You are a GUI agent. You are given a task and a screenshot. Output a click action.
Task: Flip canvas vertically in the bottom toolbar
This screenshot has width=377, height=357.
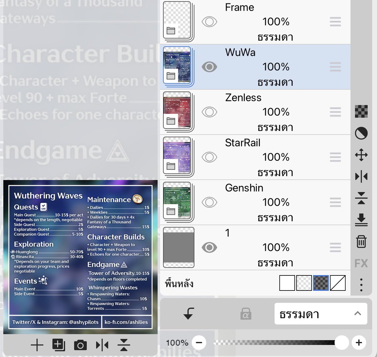tap(124, 345)
